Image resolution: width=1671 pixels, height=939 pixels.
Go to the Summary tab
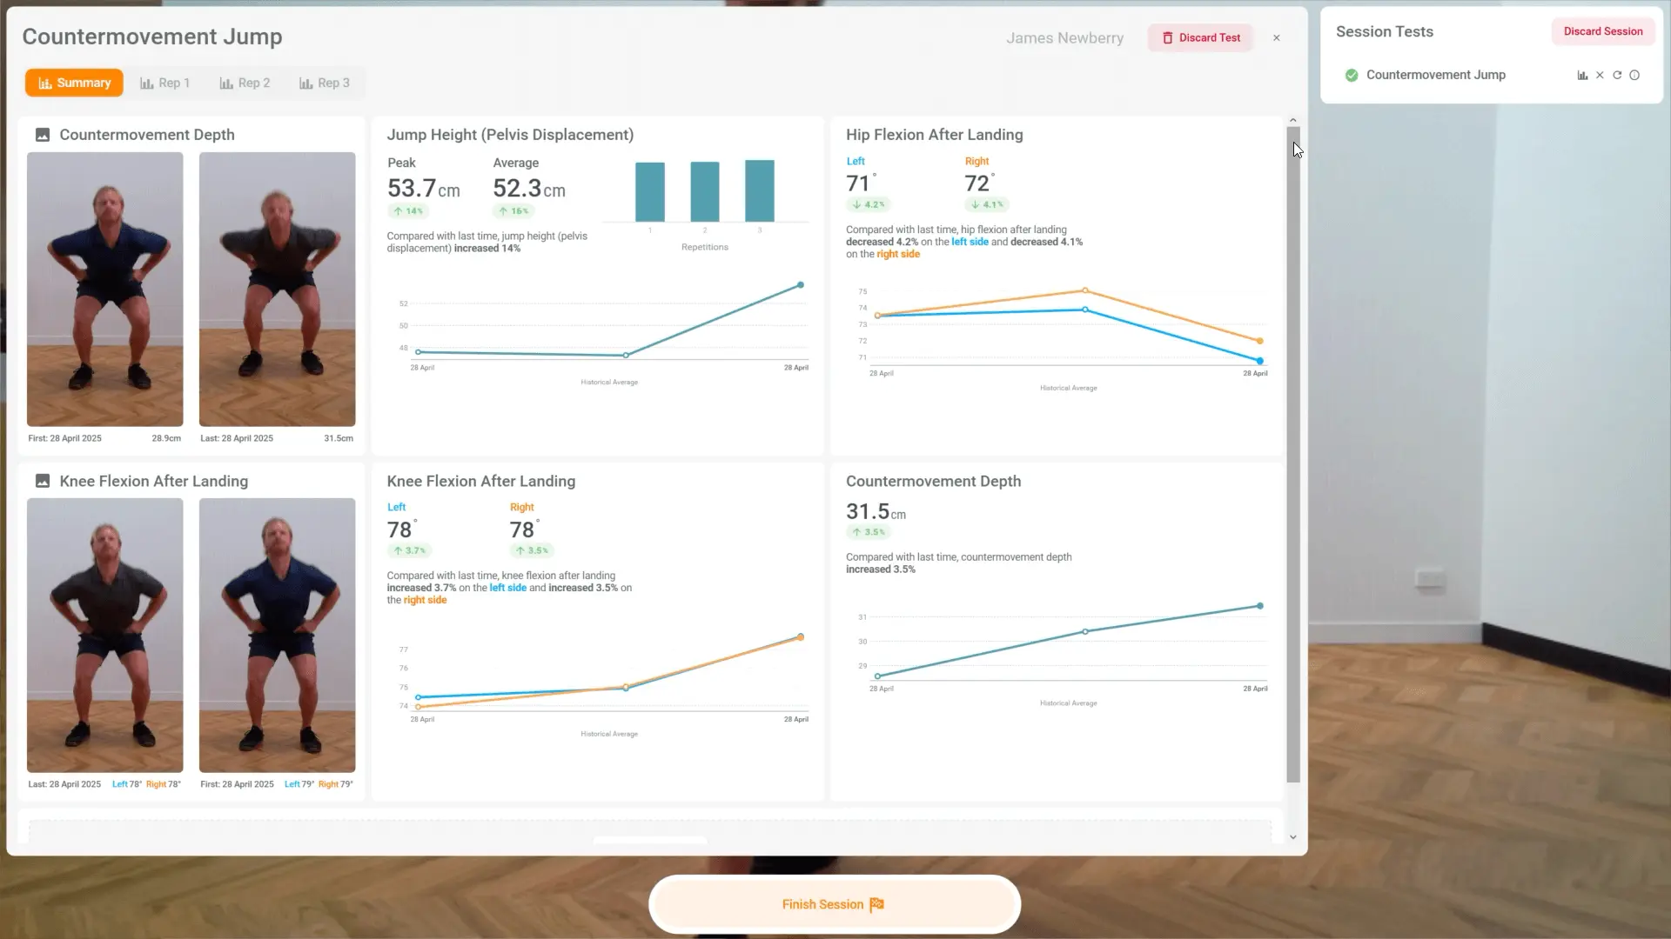coord(74,83)
